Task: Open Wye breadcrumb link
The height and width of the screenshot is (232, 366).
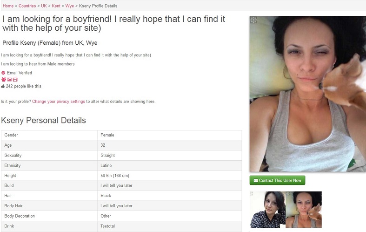Action: 70,6
